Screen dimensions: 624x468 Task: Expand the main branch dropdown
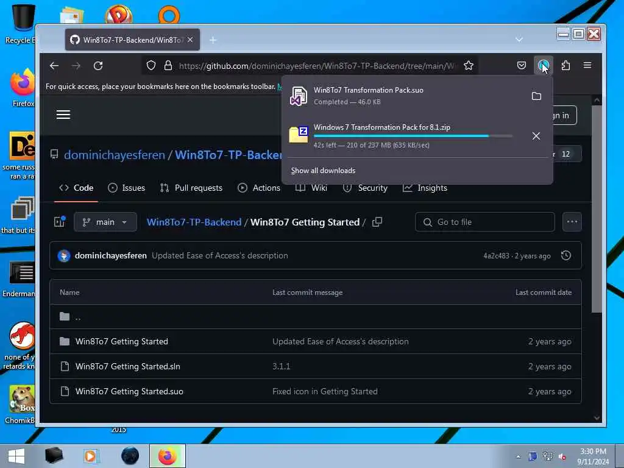tap(105, 222)
